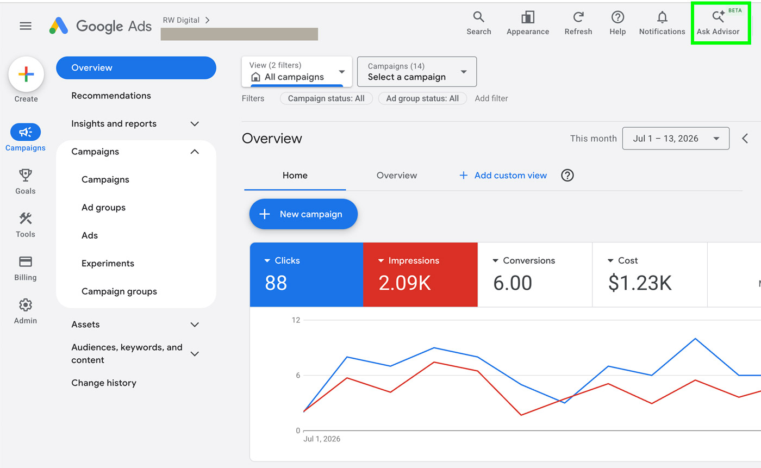
Task: Click Add custom view
Action: [503, 176]
